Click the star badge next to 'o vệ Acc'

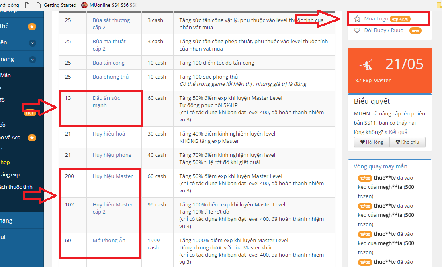[32, 138]
